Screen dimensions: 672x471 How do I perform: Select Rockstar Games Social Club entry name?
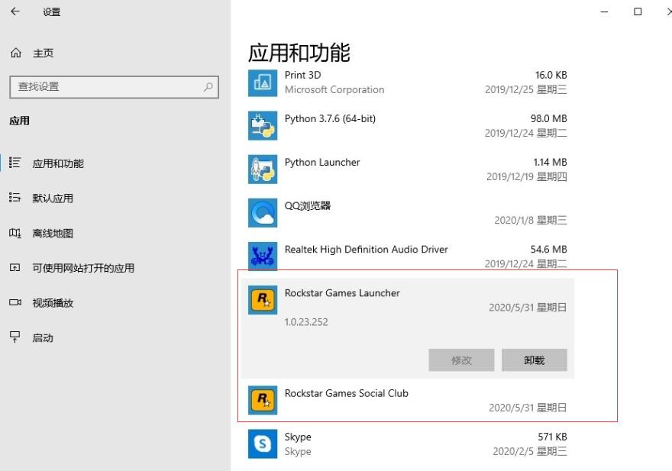pyautogui.click(x=346, y=393)
